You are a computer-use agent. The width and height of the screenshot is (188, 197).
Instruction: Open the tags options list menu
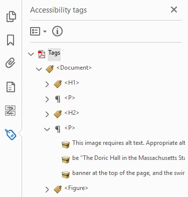tap(38, 31)
